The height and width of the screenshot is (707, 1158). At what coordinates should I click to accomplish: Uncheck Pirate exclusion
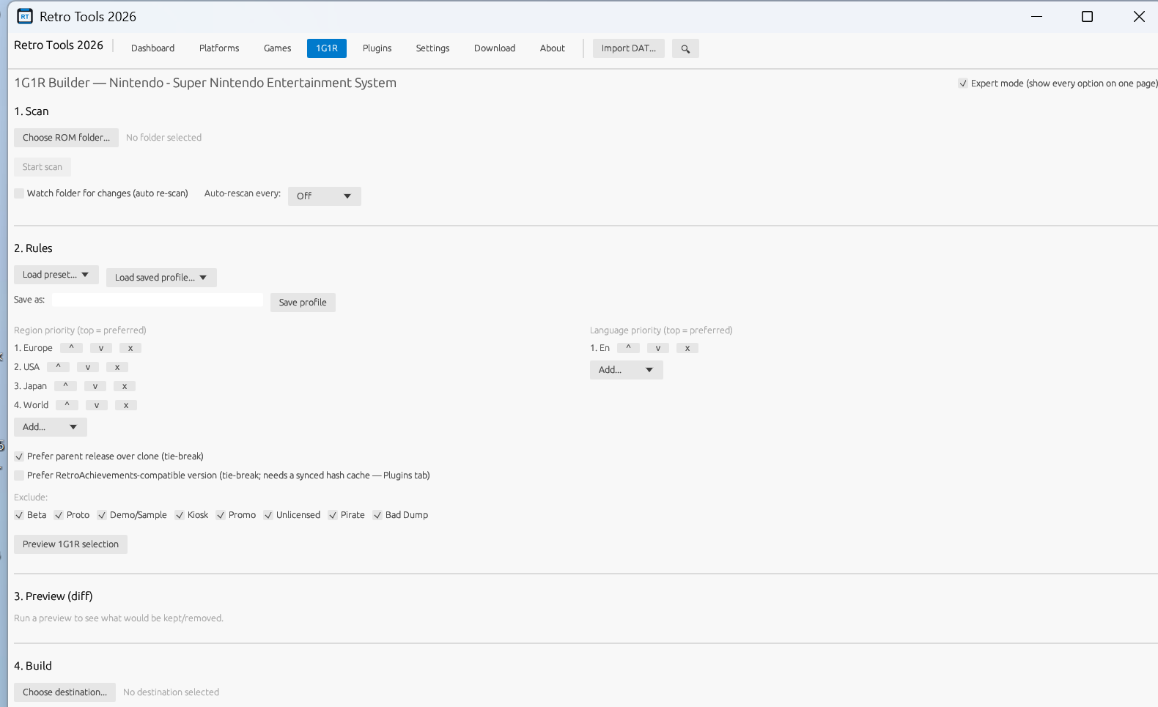tap(333, 515)
